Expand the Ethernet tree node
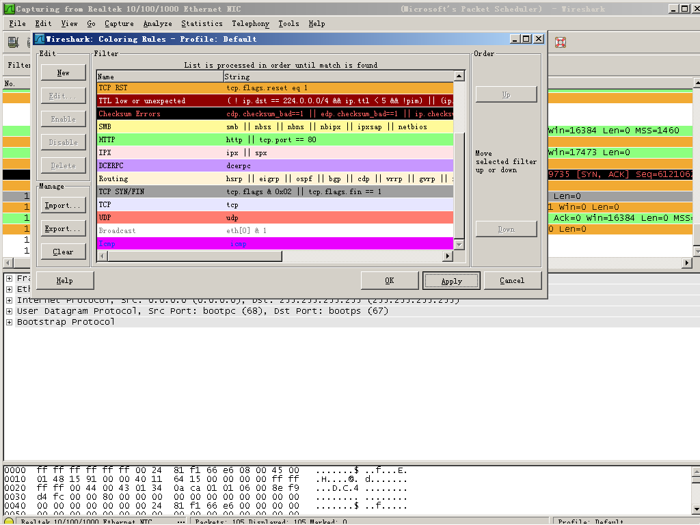The width and height of the screenshot is (700, 525). pos(9,289)
